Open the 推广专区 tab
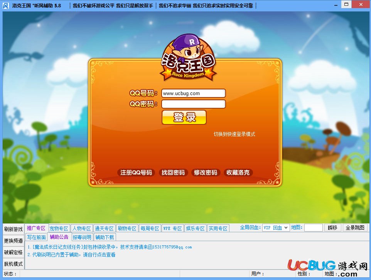371x280 pixels. [36, 228]
